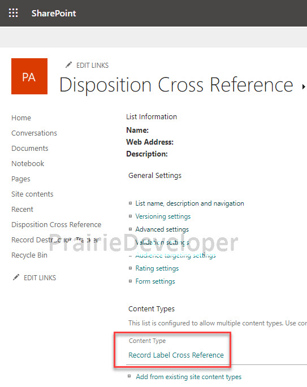
Task: Click the pencil icon beside bottom EDIT LINKS
Action: pyautogui.click(x=16, y=277)
